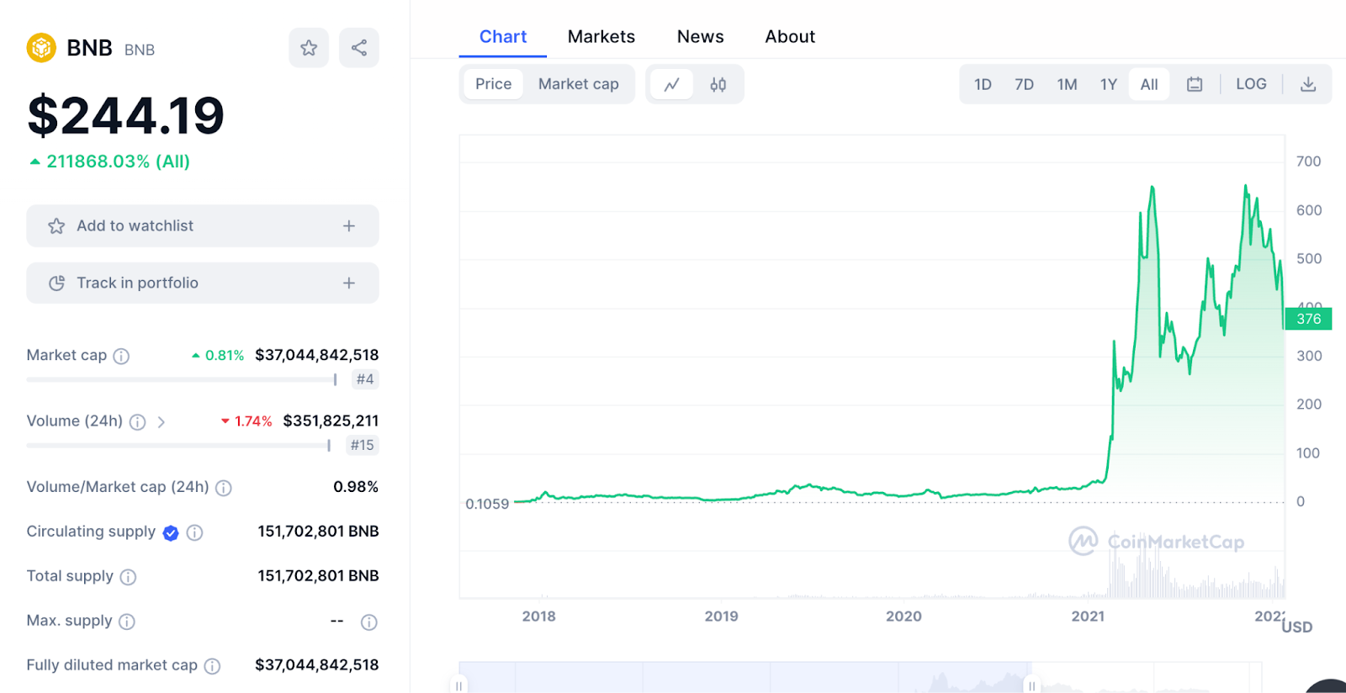Open the calendar date range picker

[x=1195, y=84]
